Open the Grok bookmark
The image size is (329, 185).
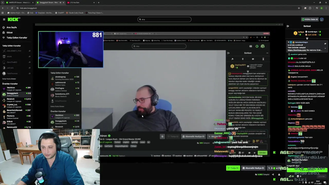point(31,13)
